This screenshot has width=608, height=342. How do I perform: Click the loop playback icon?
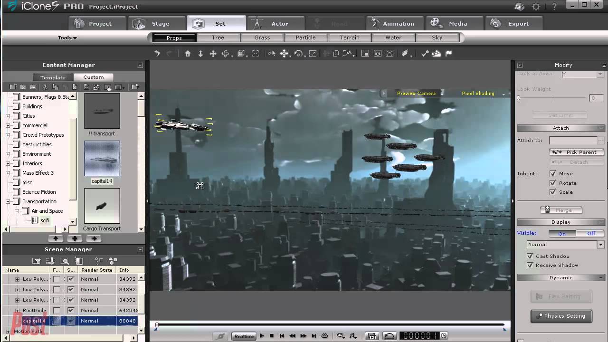tap(325, 336)
